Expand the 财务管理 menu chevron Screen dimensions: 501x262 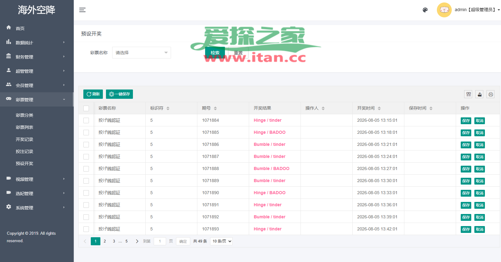64,56
